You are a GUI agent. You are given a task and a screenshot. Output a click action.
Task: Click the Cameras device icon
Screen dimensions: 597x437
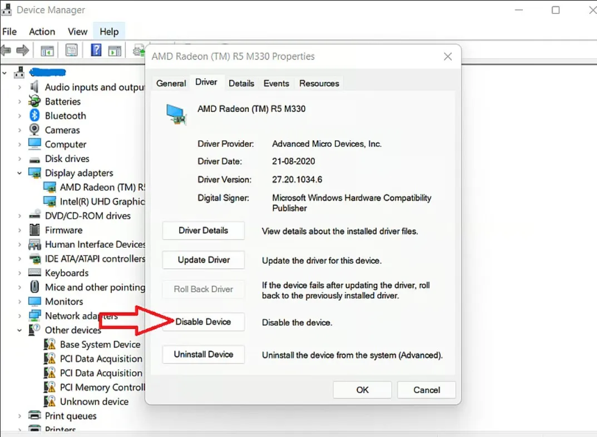[34, 130]
